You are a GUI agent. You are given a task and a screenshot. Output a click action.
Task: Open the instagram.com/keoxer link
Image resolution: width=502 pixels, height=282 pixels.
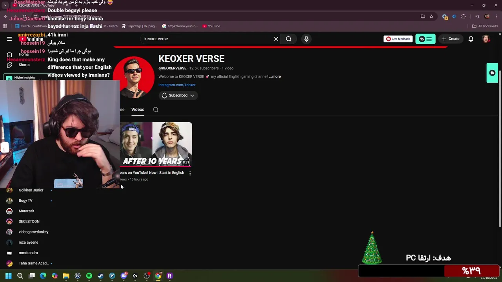[177, 85]
